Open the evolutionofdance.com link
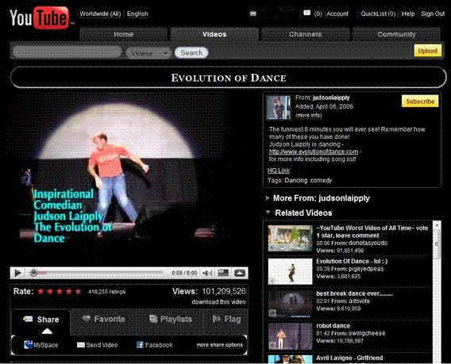Screen dimensions: 451x364 pos(314,151)
